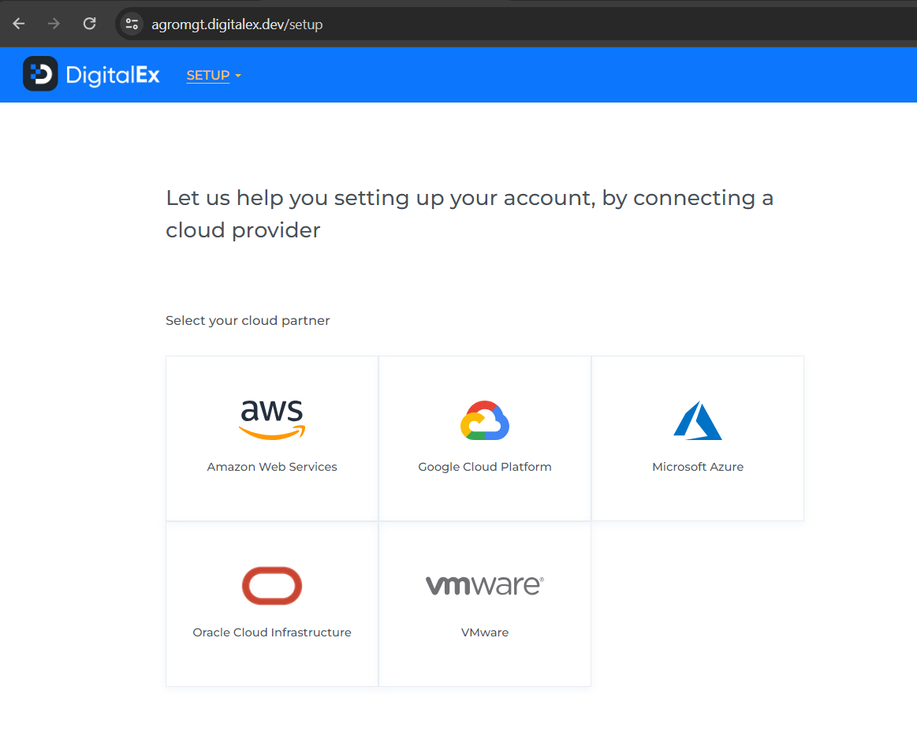The height and width of the screenshot is (746, 917).
Task: Click the DigitalEx brand name text
Action: 113,75
